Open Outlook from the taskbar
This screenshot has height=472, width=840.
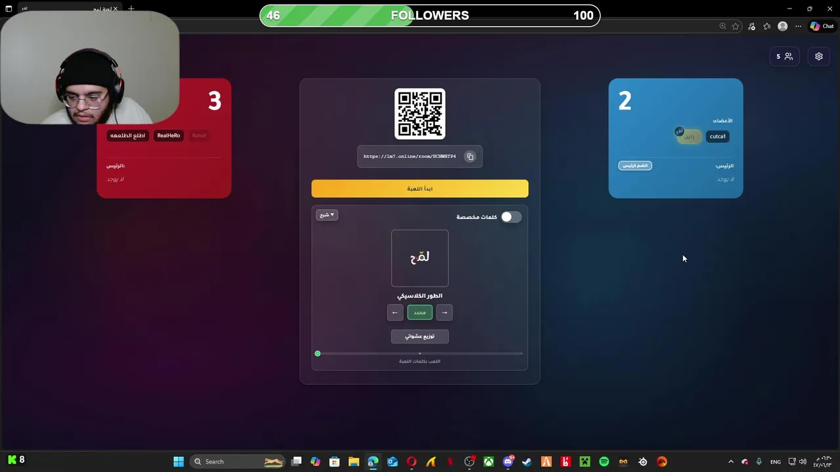click(x=392, y=462)
